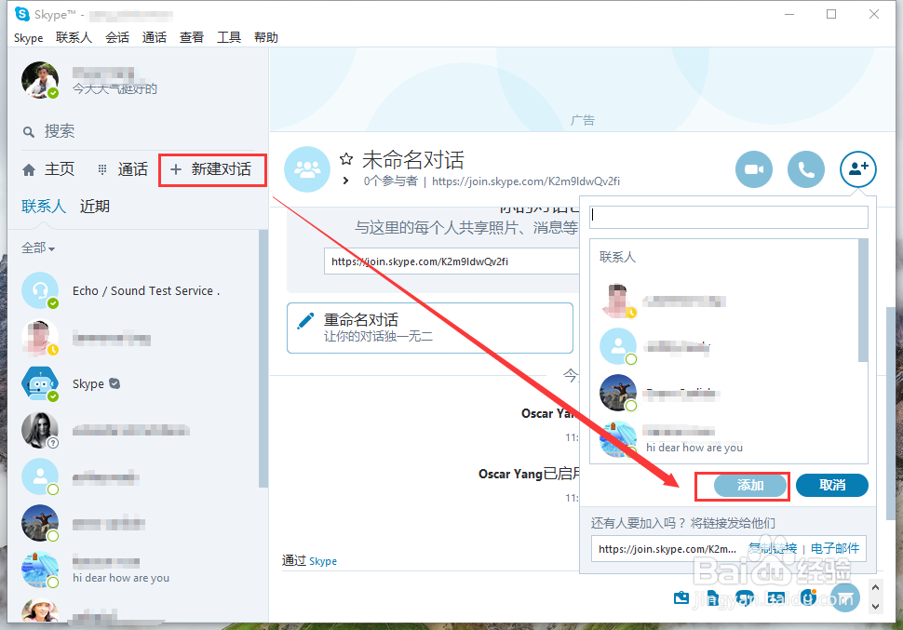Go to the 主页 home tab
The width and height of the screenshot is (903, 630).
pyautogui.click(x=48, y=169)
